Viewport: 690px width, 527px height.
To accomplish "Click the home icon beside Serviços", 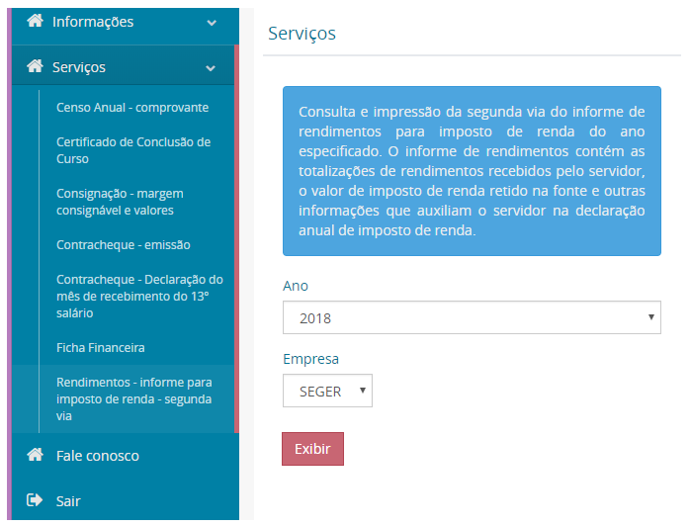I will pos(35,67).
